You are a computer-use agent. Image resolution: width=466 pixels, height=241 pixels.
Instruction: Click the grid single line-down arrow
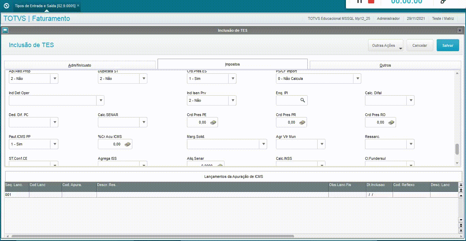pos(461,220)
